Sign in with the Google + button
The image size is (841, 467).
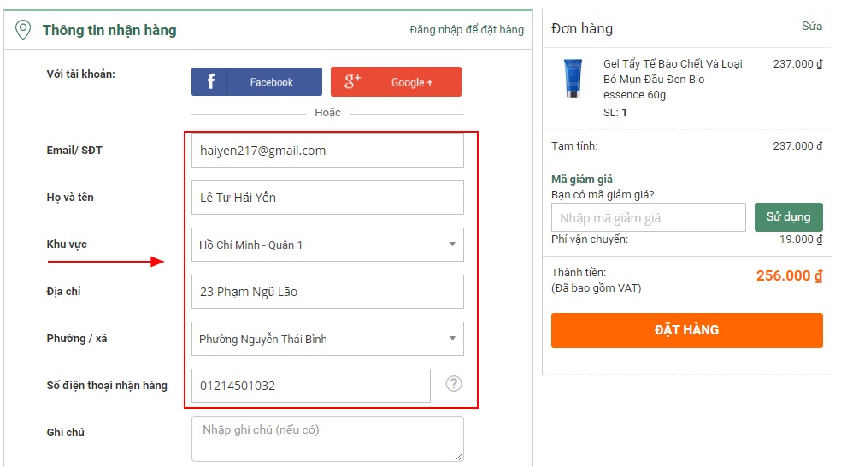coord(396,82)
